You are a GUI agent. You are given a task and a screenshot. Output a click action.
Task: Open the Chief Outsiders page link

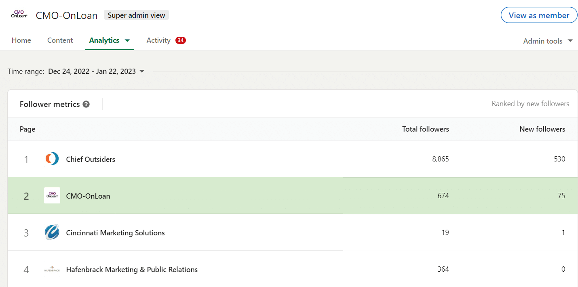tap(91, 159)
